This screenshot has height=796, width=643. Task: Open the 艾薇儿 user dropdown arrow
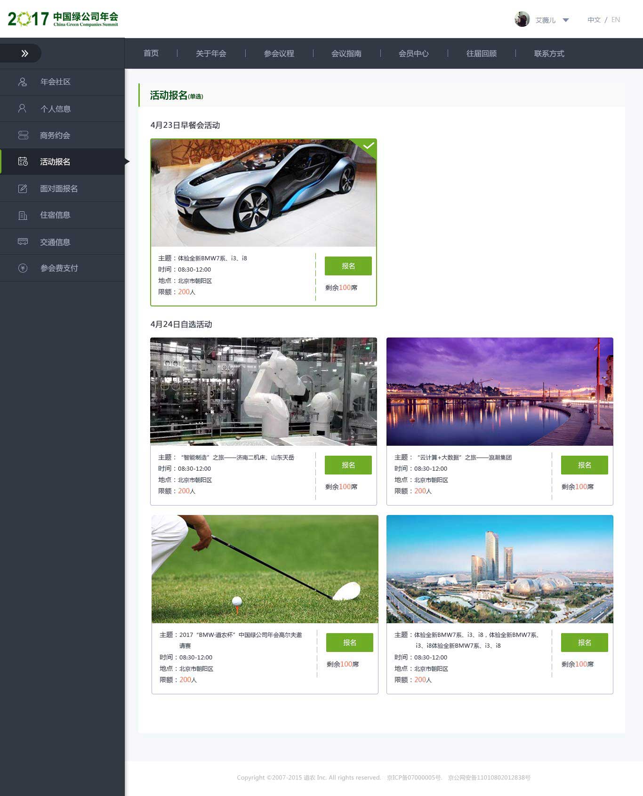tap(566, 20)
